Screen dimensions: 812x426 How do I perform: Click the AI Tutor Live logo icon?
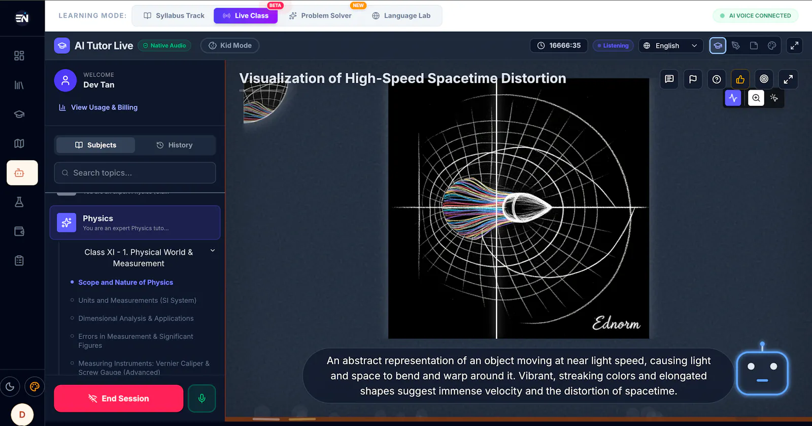(62, 46)
